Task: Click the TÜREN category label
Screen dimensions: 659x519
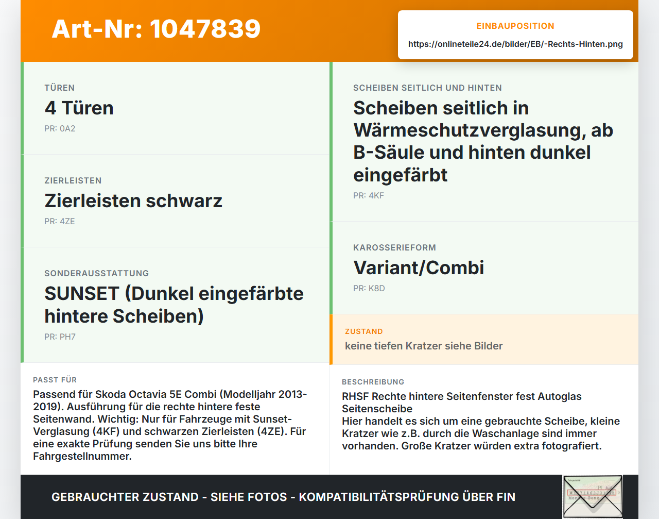Action: coord(60,88)
